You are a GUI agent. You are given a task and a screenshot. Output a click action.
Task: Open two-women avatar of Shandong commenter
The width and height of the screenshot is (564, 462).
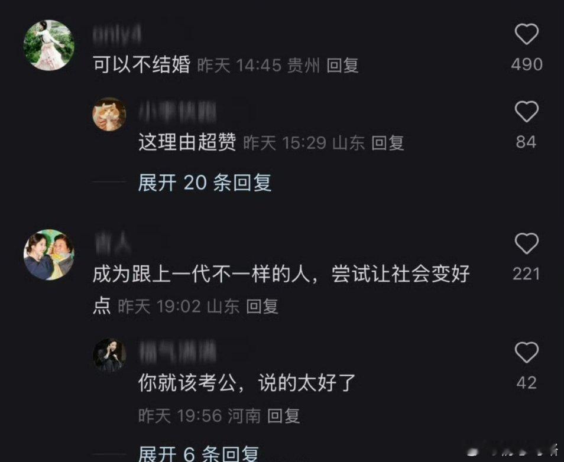tap(49, 255)
